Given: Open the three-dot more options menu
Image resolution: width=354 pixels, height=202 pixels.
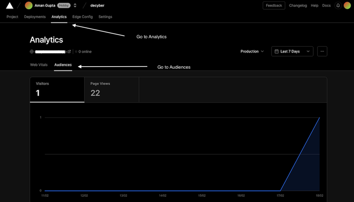Looking at the screenshot, I should (322, 51).
